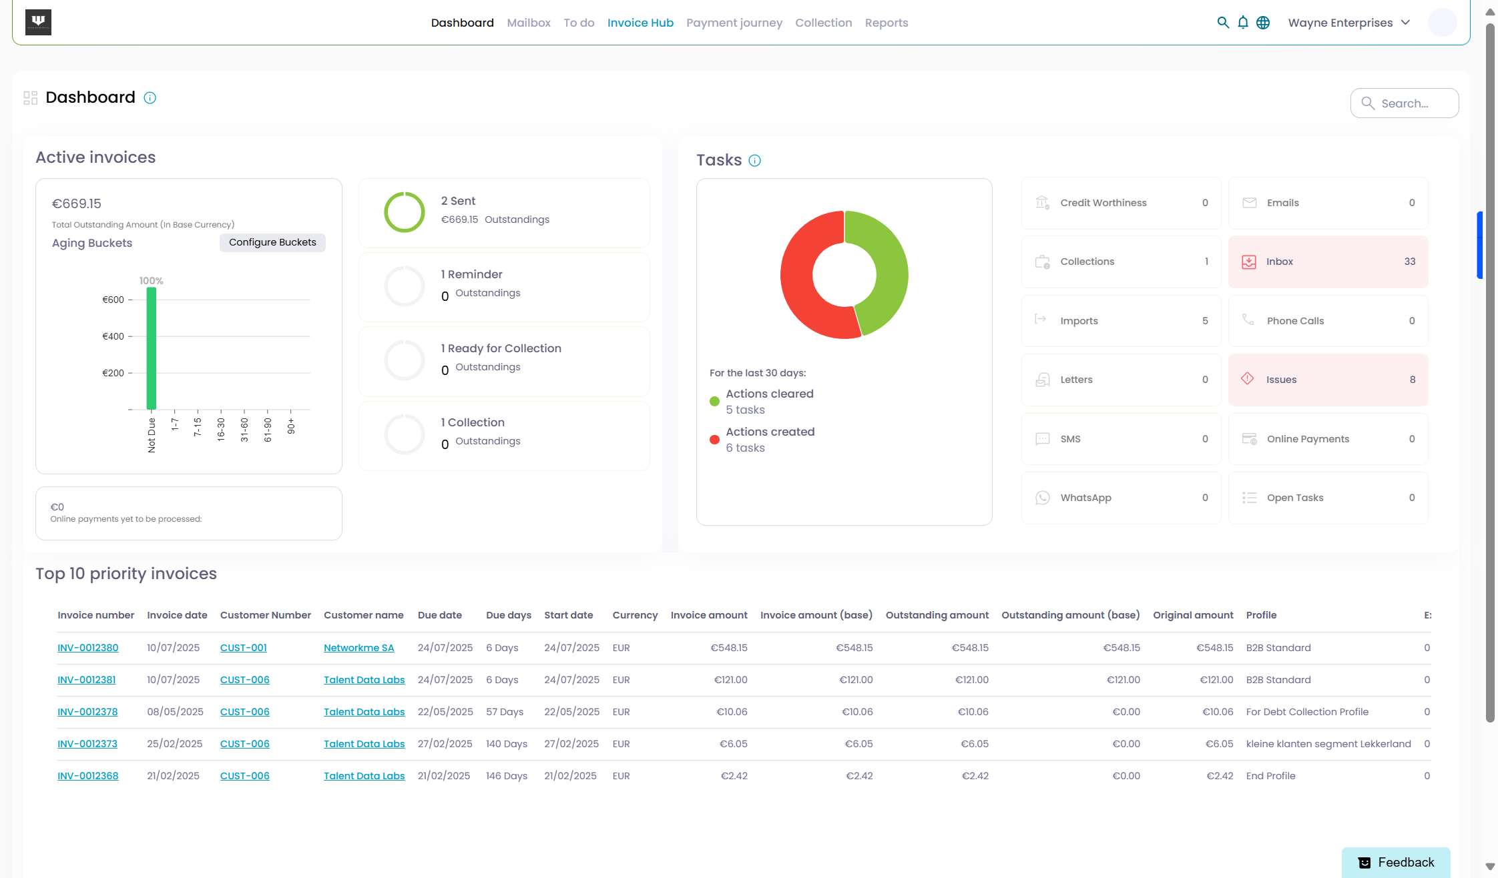Click the user avatar circle
Image resolution: width=1498 pixels, height=878 pixels.
point(1442,23)
